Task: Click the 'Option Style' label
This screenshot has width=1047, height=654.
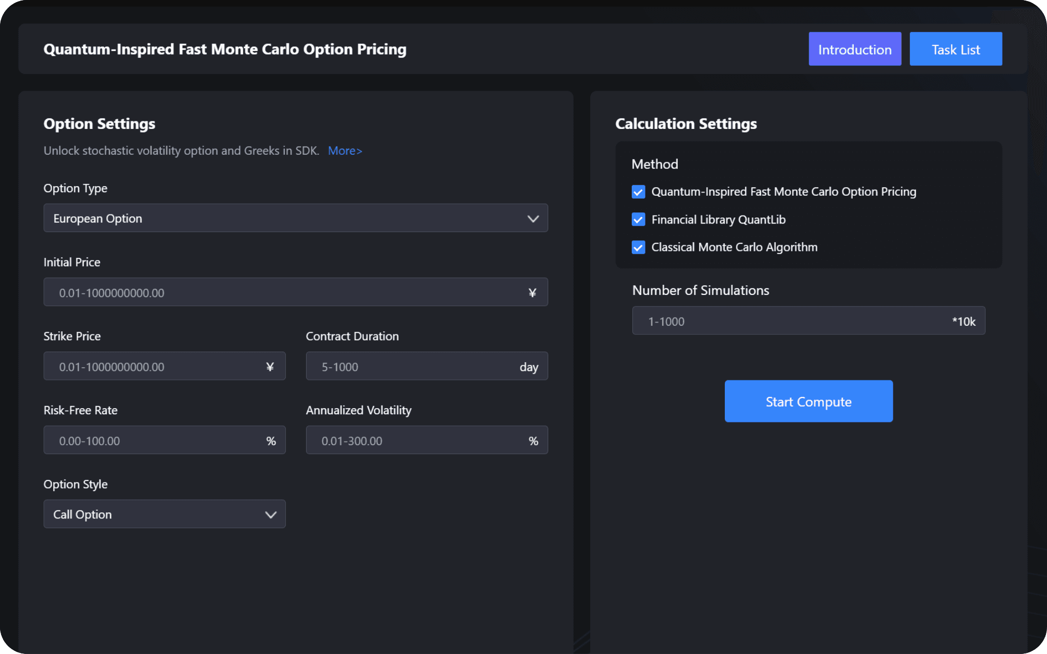Action: point(75,485)
